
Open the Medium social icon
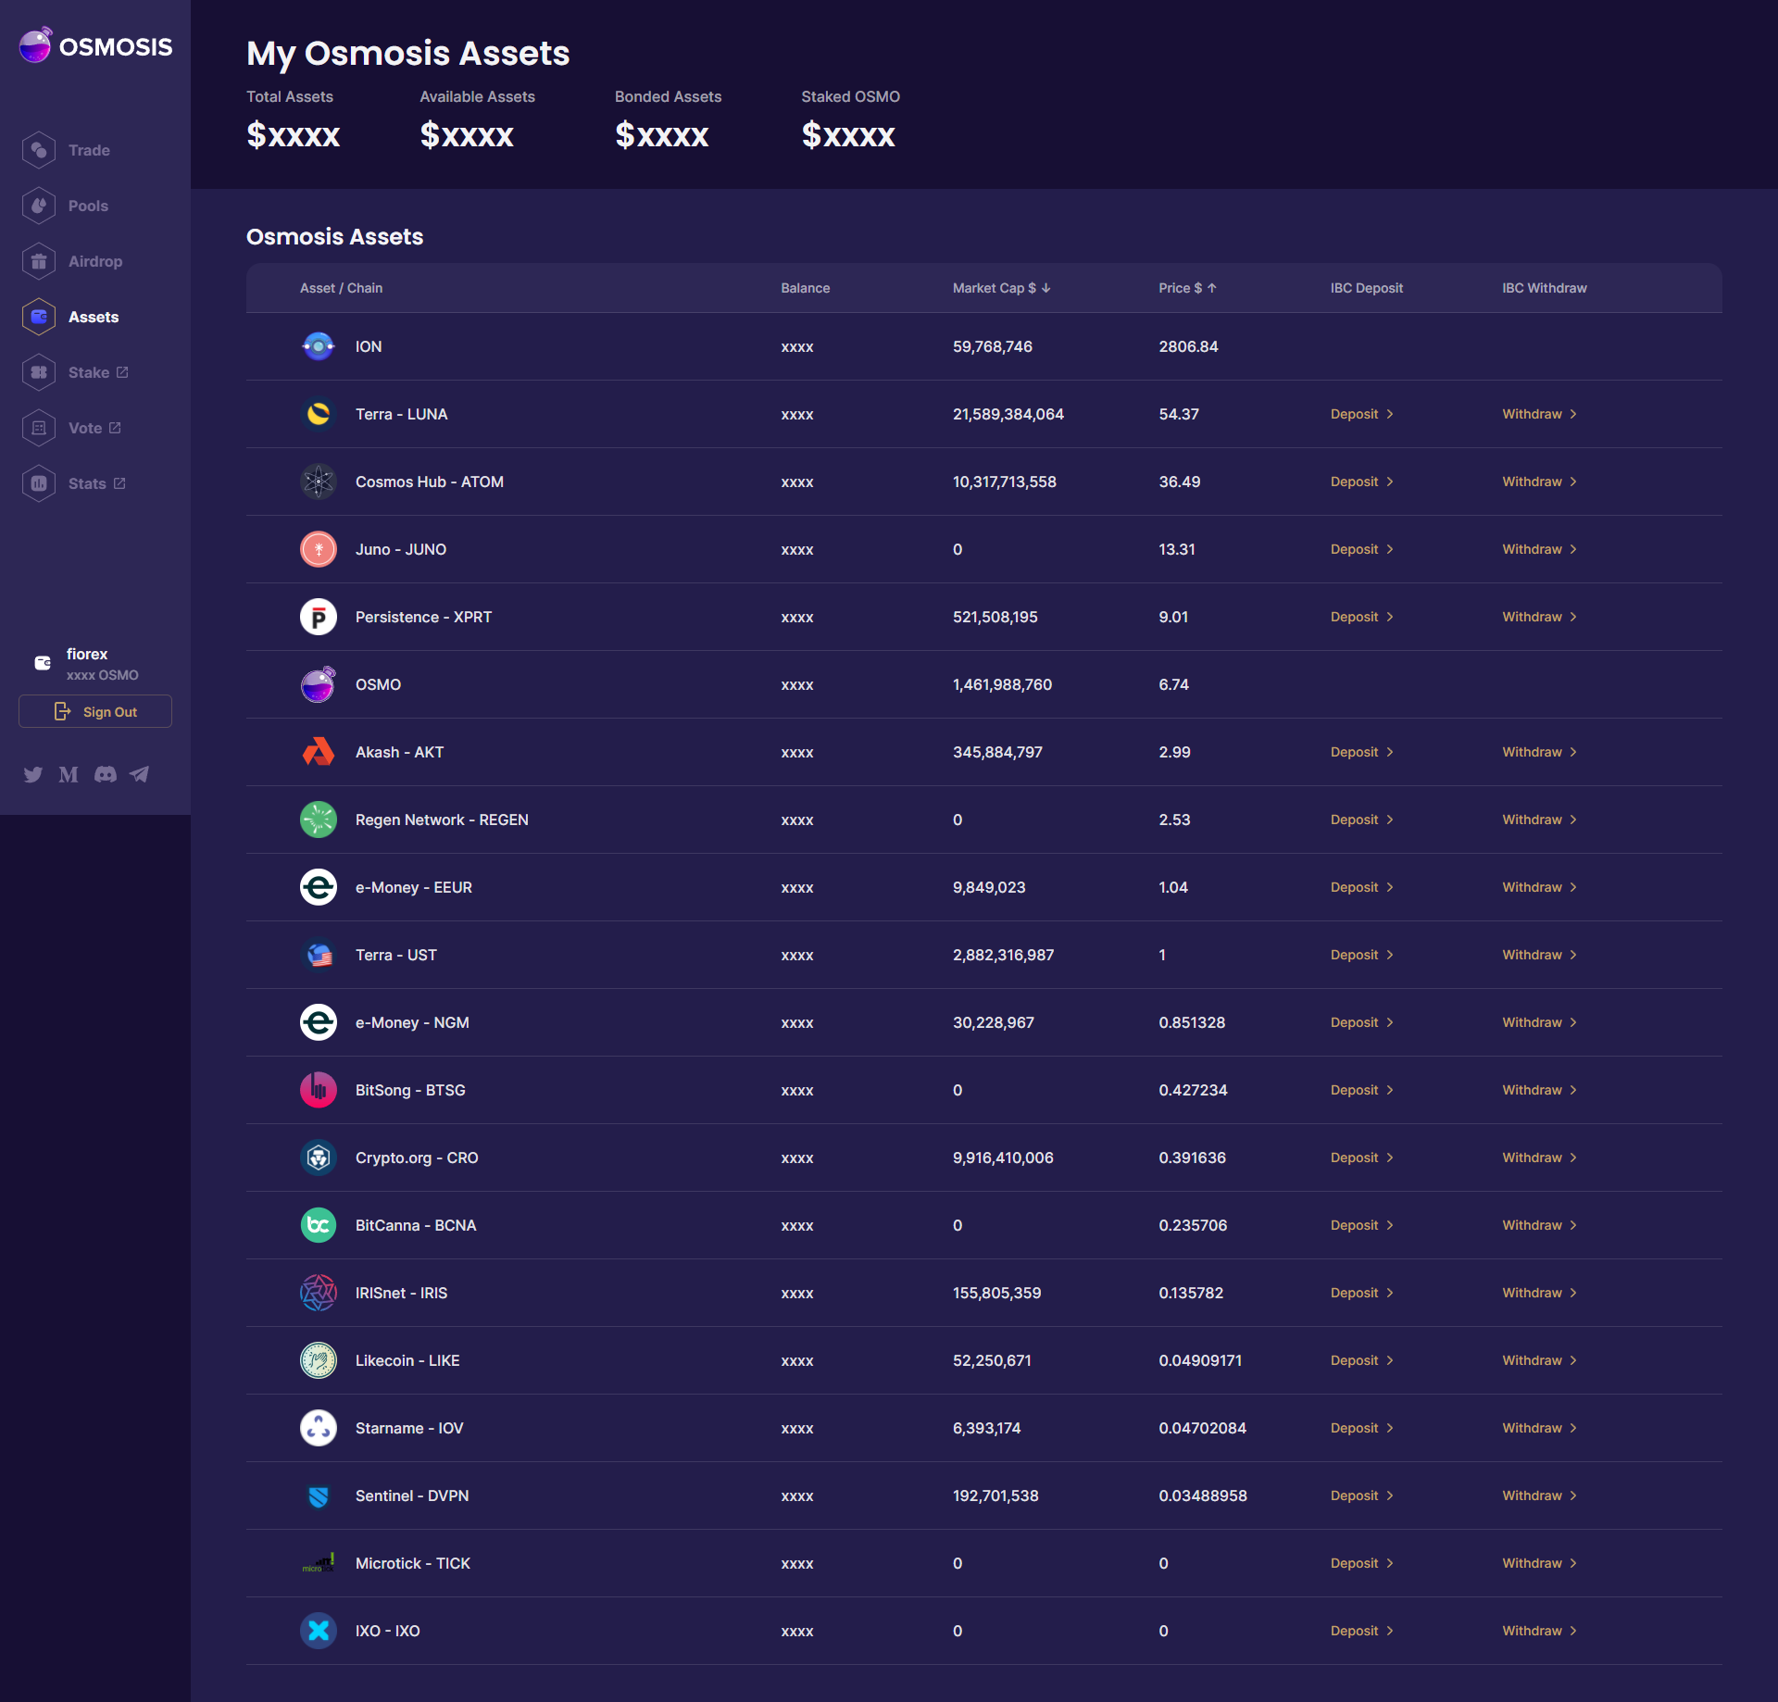[69, 774]
